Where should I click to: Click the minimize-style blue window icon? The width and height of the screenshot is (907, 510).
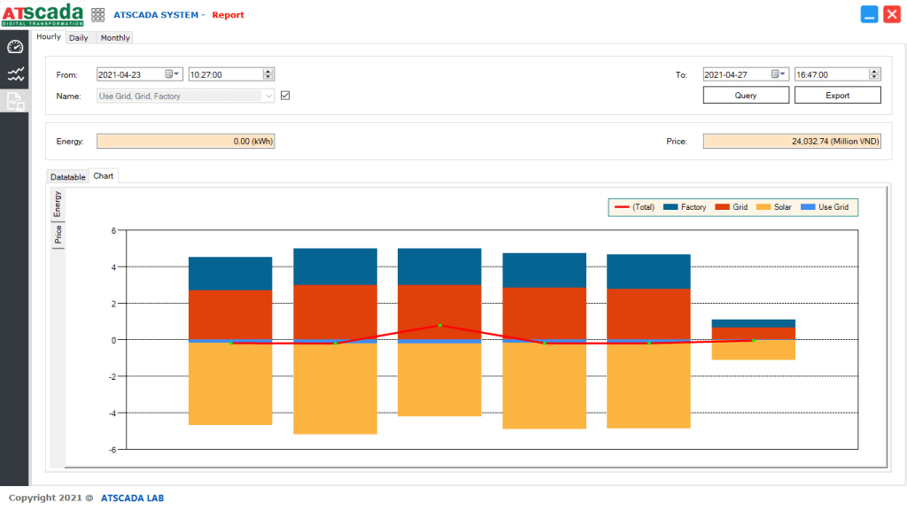coord(869,13)
